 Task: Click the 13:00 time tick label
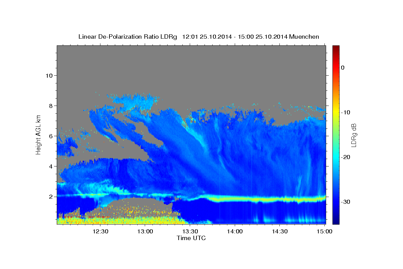145,232
